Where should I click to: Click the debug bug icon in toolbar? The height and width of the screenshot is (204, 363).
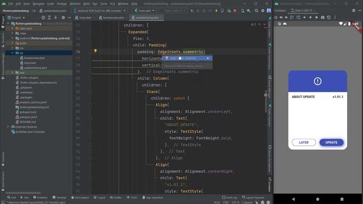coord(198,11)
